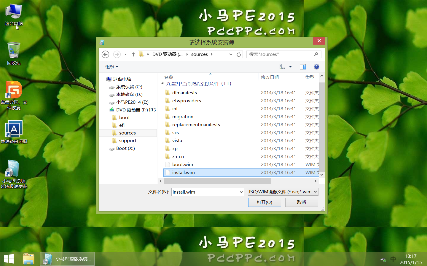Click the chevron after sources in the path

(212, 54)
